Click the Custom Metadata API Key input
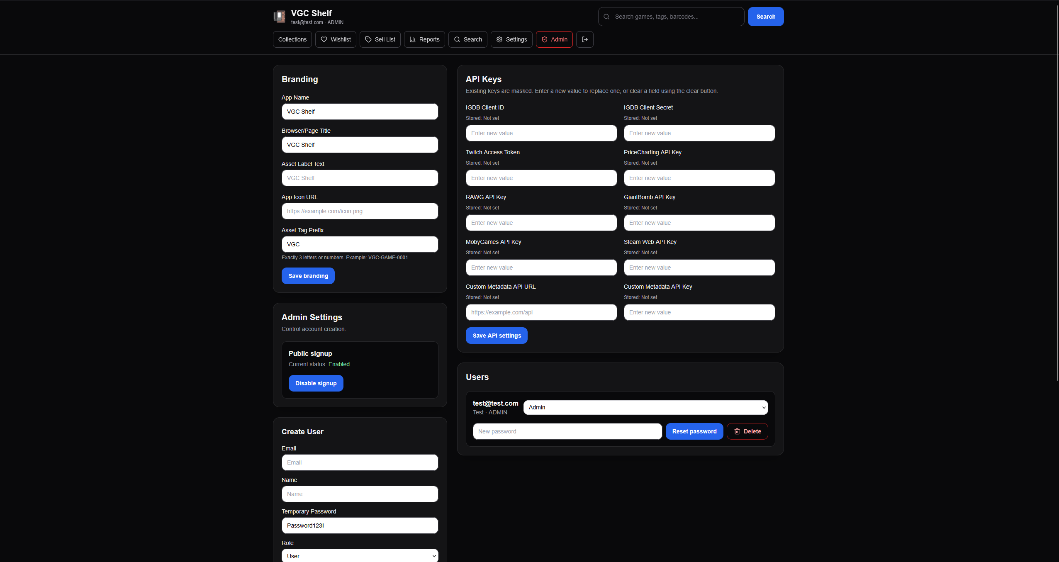The image size is (1059, 562). 699,312
